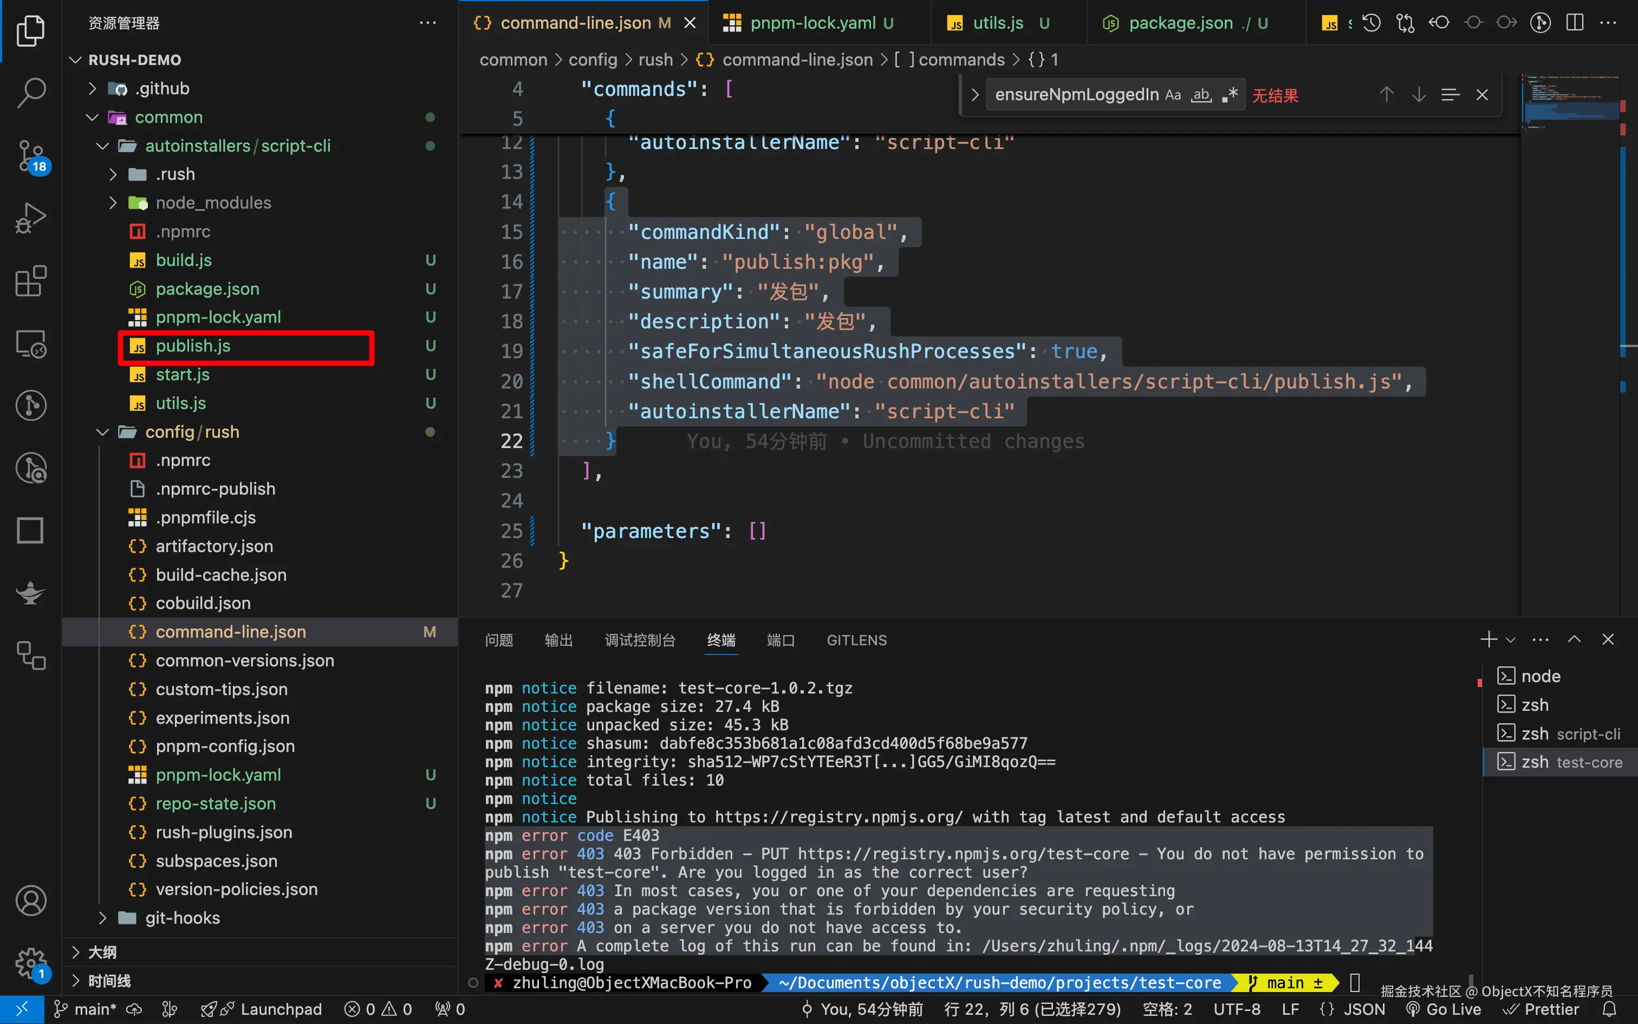Open Run and Debug view
The height and width of the screenshot is (1024, 1638).
[x=30, y=217]
